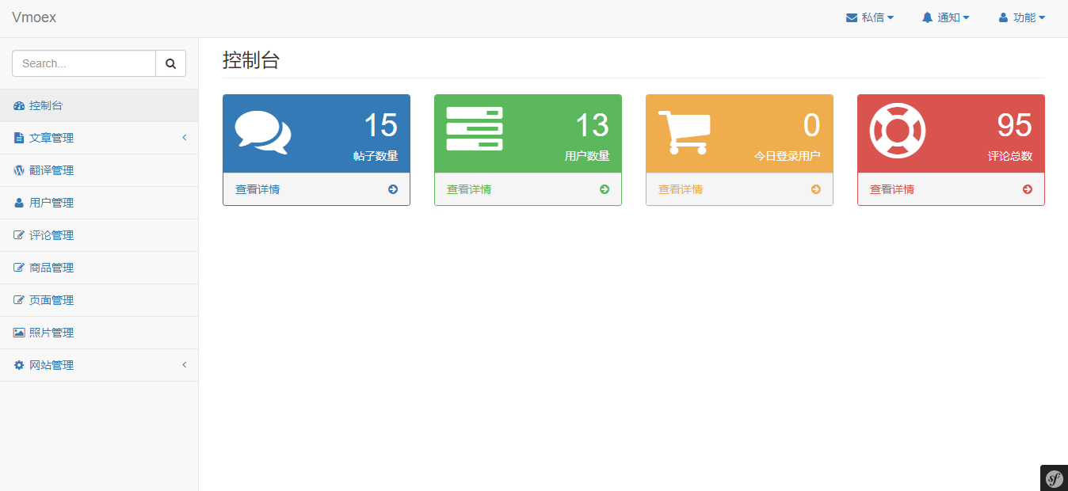Click the life ring icon

898,131
